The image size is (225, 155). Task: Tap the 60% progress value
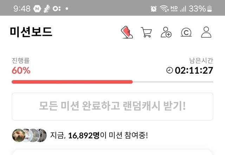pos(21,70)
